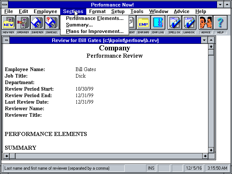Click the horizontal scrollbar right arrow
Screen dimensions: 232x174
point(205,156)
